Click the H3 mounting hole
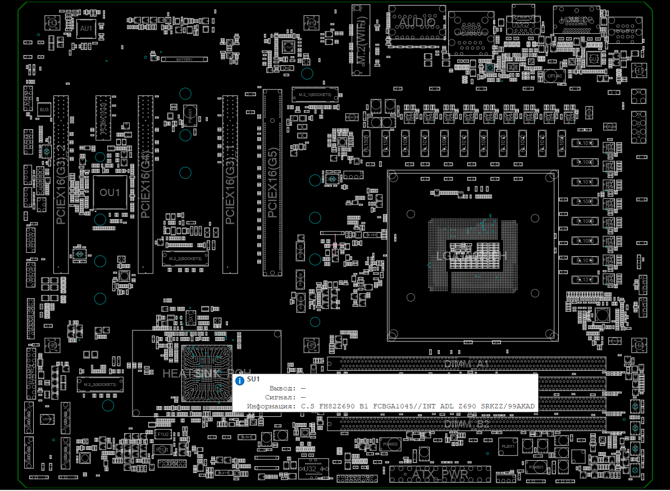 52,22
